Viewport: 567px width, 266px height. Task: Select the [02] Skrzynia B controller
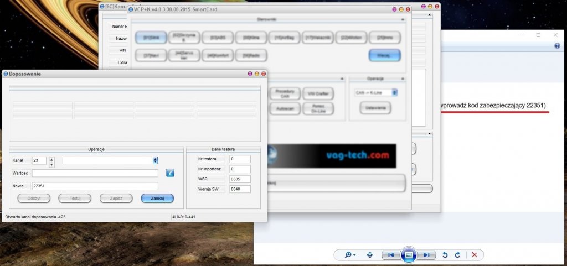[x=184, y=38]
